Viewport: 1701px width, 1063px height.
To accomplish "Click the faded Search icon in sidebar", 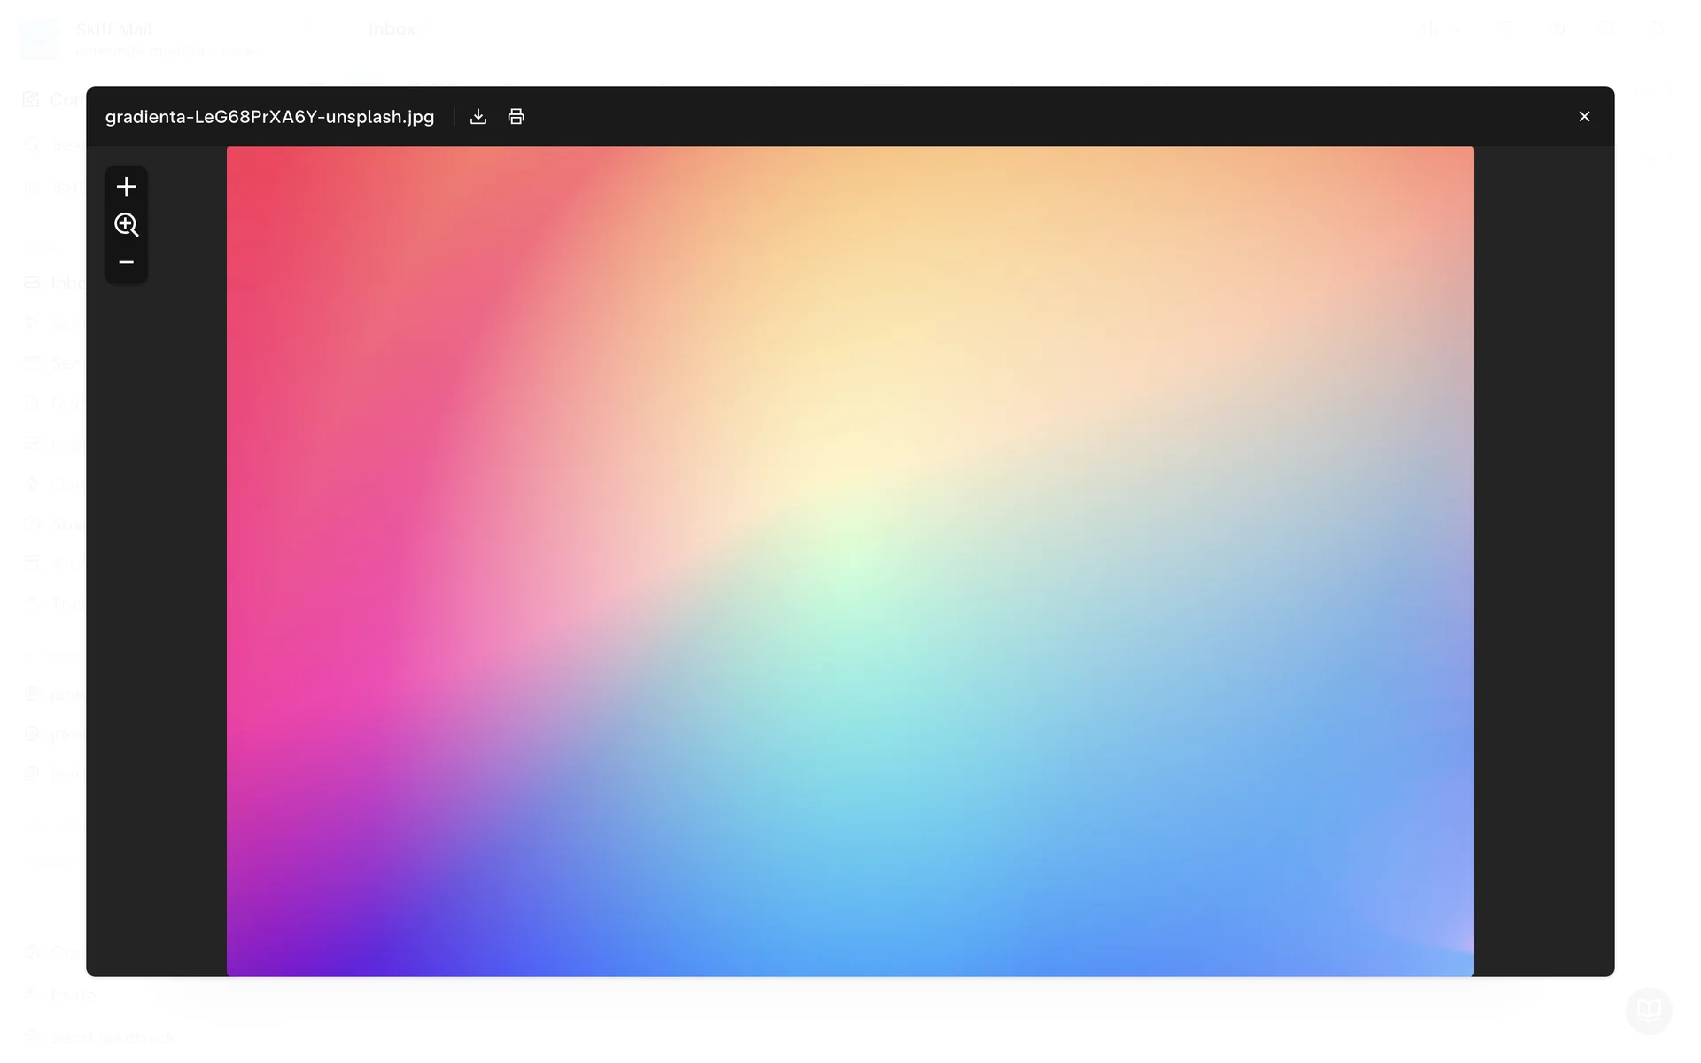I will coord(32,144).
